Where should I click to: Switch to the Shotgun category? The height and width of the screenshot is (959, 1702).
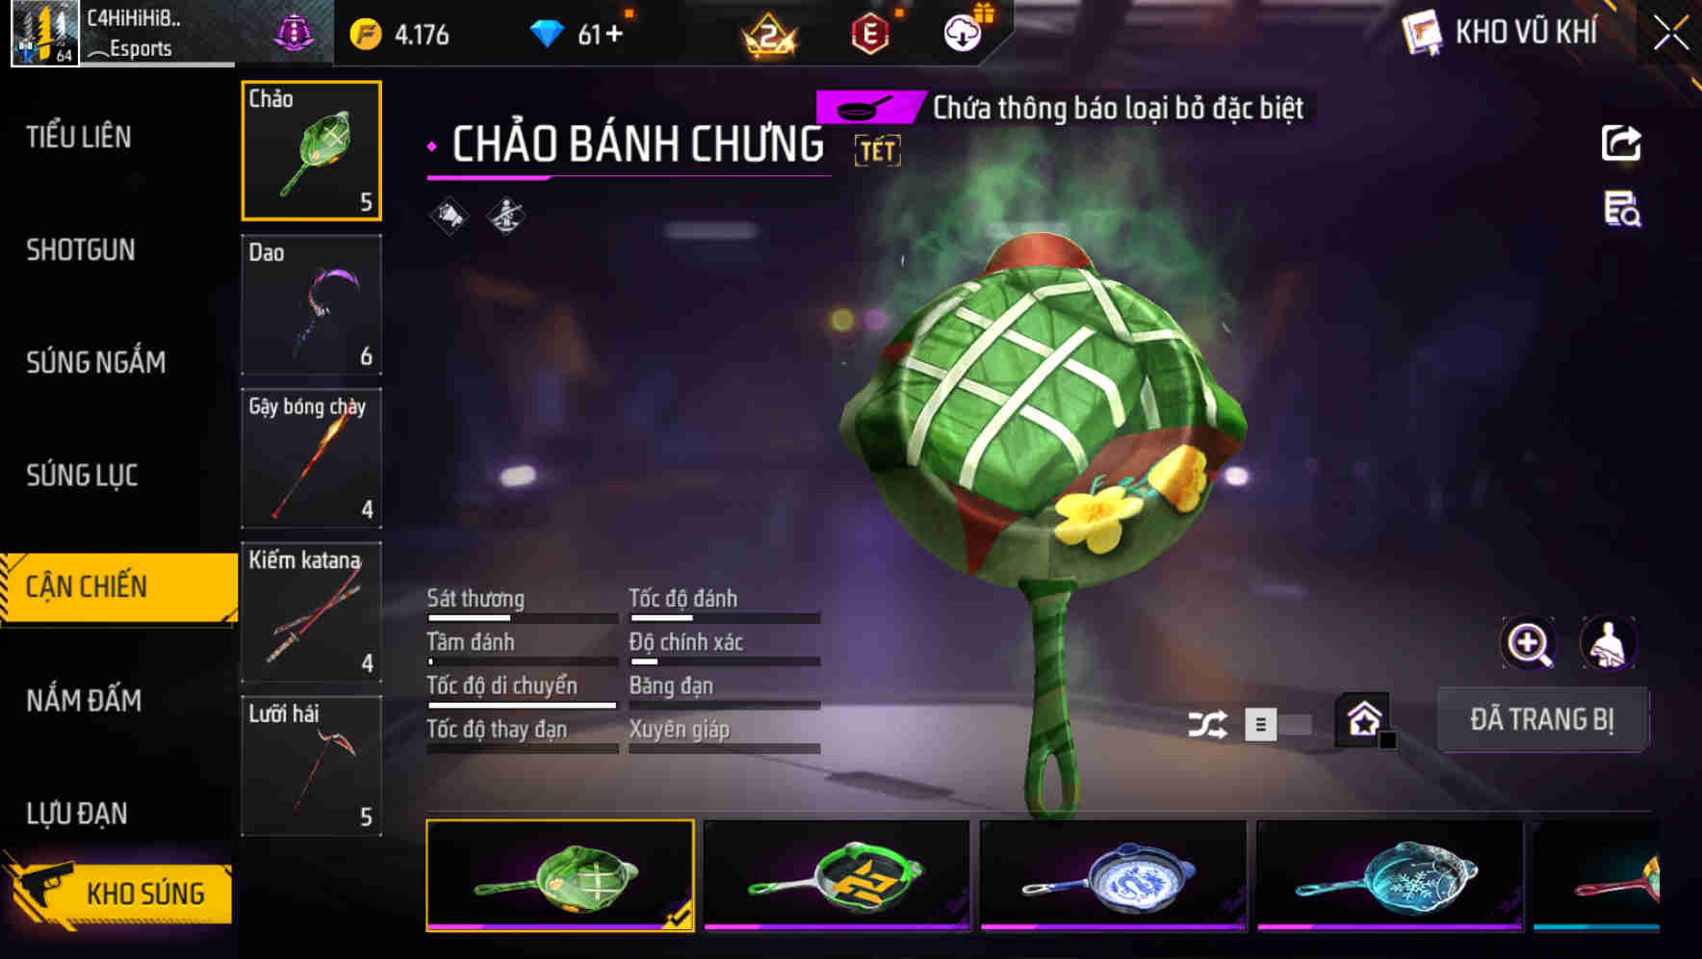click(81, 250)
